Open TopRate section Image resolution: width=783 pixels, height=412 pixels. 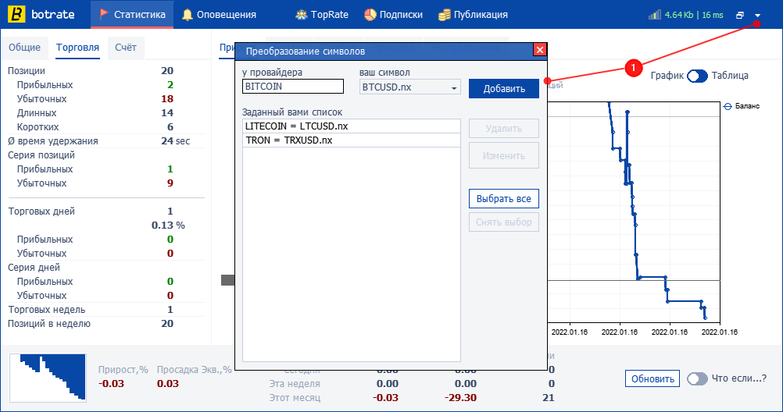[322, 15]
